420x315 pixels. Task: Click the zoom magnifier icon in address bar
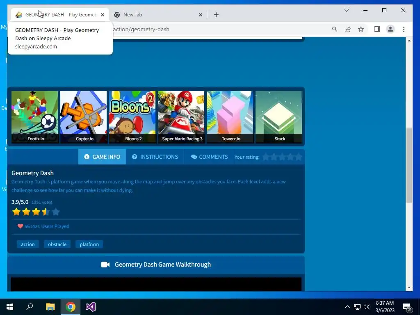[335, 29]
